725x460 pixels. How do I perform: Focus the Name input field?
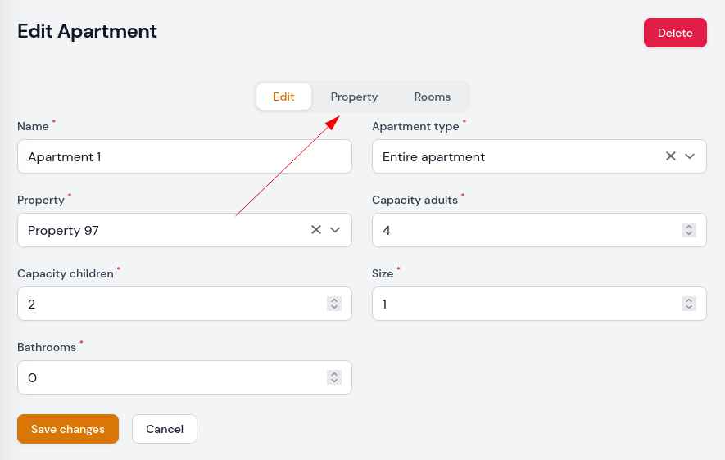(x=184, y=156)
